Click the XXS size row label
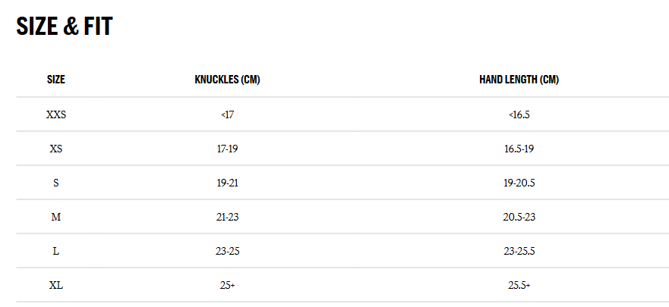This screenshot has width=669, height=307. pyautogui.click(x=55, y=114)
